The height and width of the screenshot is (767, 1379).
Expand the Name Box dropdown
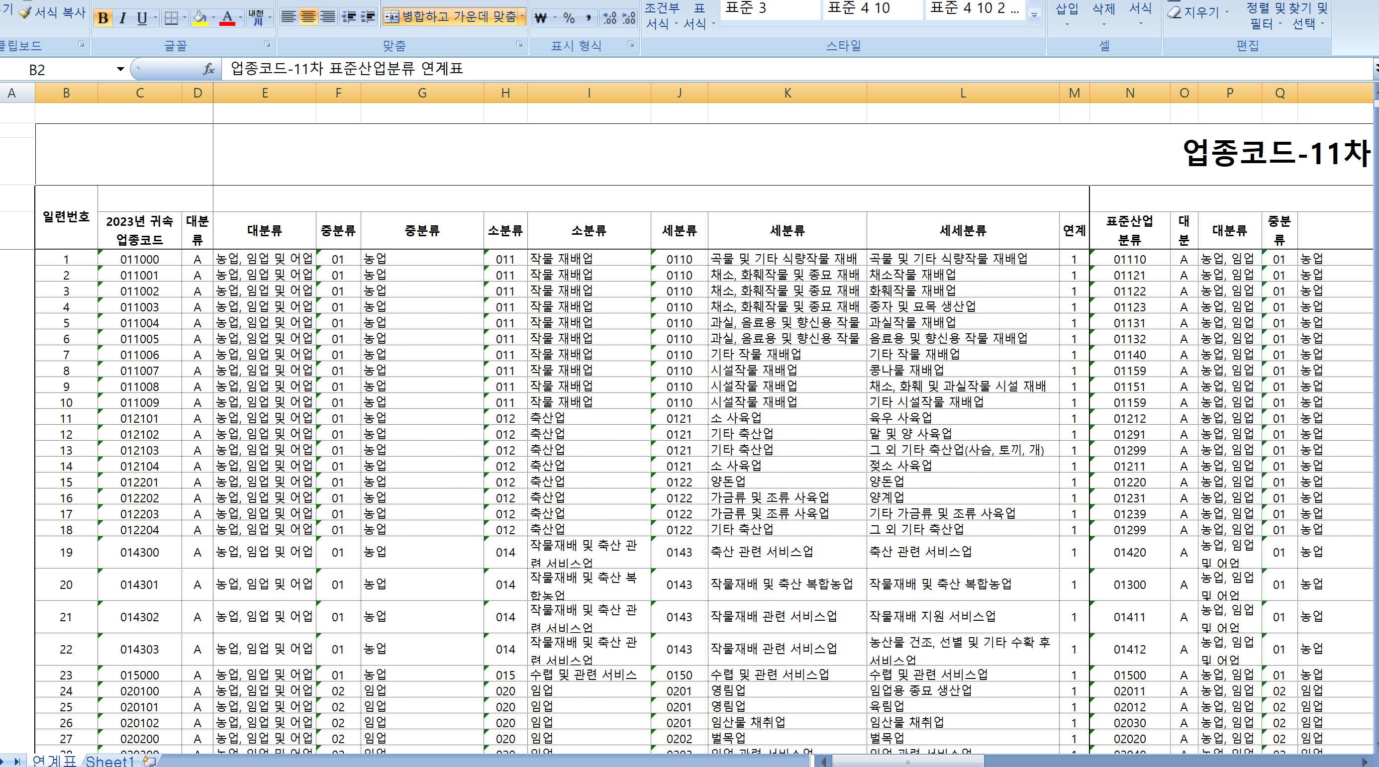tap(120, 69)
